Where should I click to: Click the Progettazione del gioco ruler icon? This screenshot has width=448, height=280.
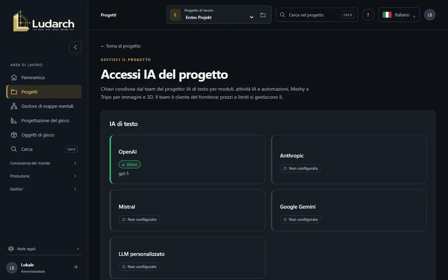click(14, 120)
